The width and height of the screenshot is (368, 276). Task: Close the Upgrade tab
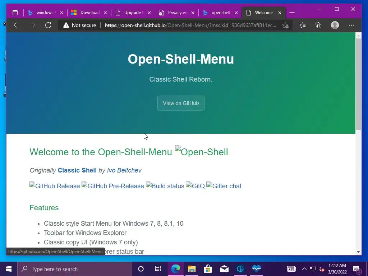[x=149, y=13]
